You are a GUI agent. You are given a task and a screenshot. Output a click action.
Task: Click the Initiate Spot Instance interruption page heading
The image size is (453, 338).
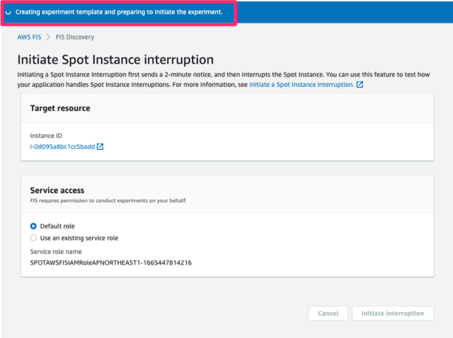click(x=115, y=60)
